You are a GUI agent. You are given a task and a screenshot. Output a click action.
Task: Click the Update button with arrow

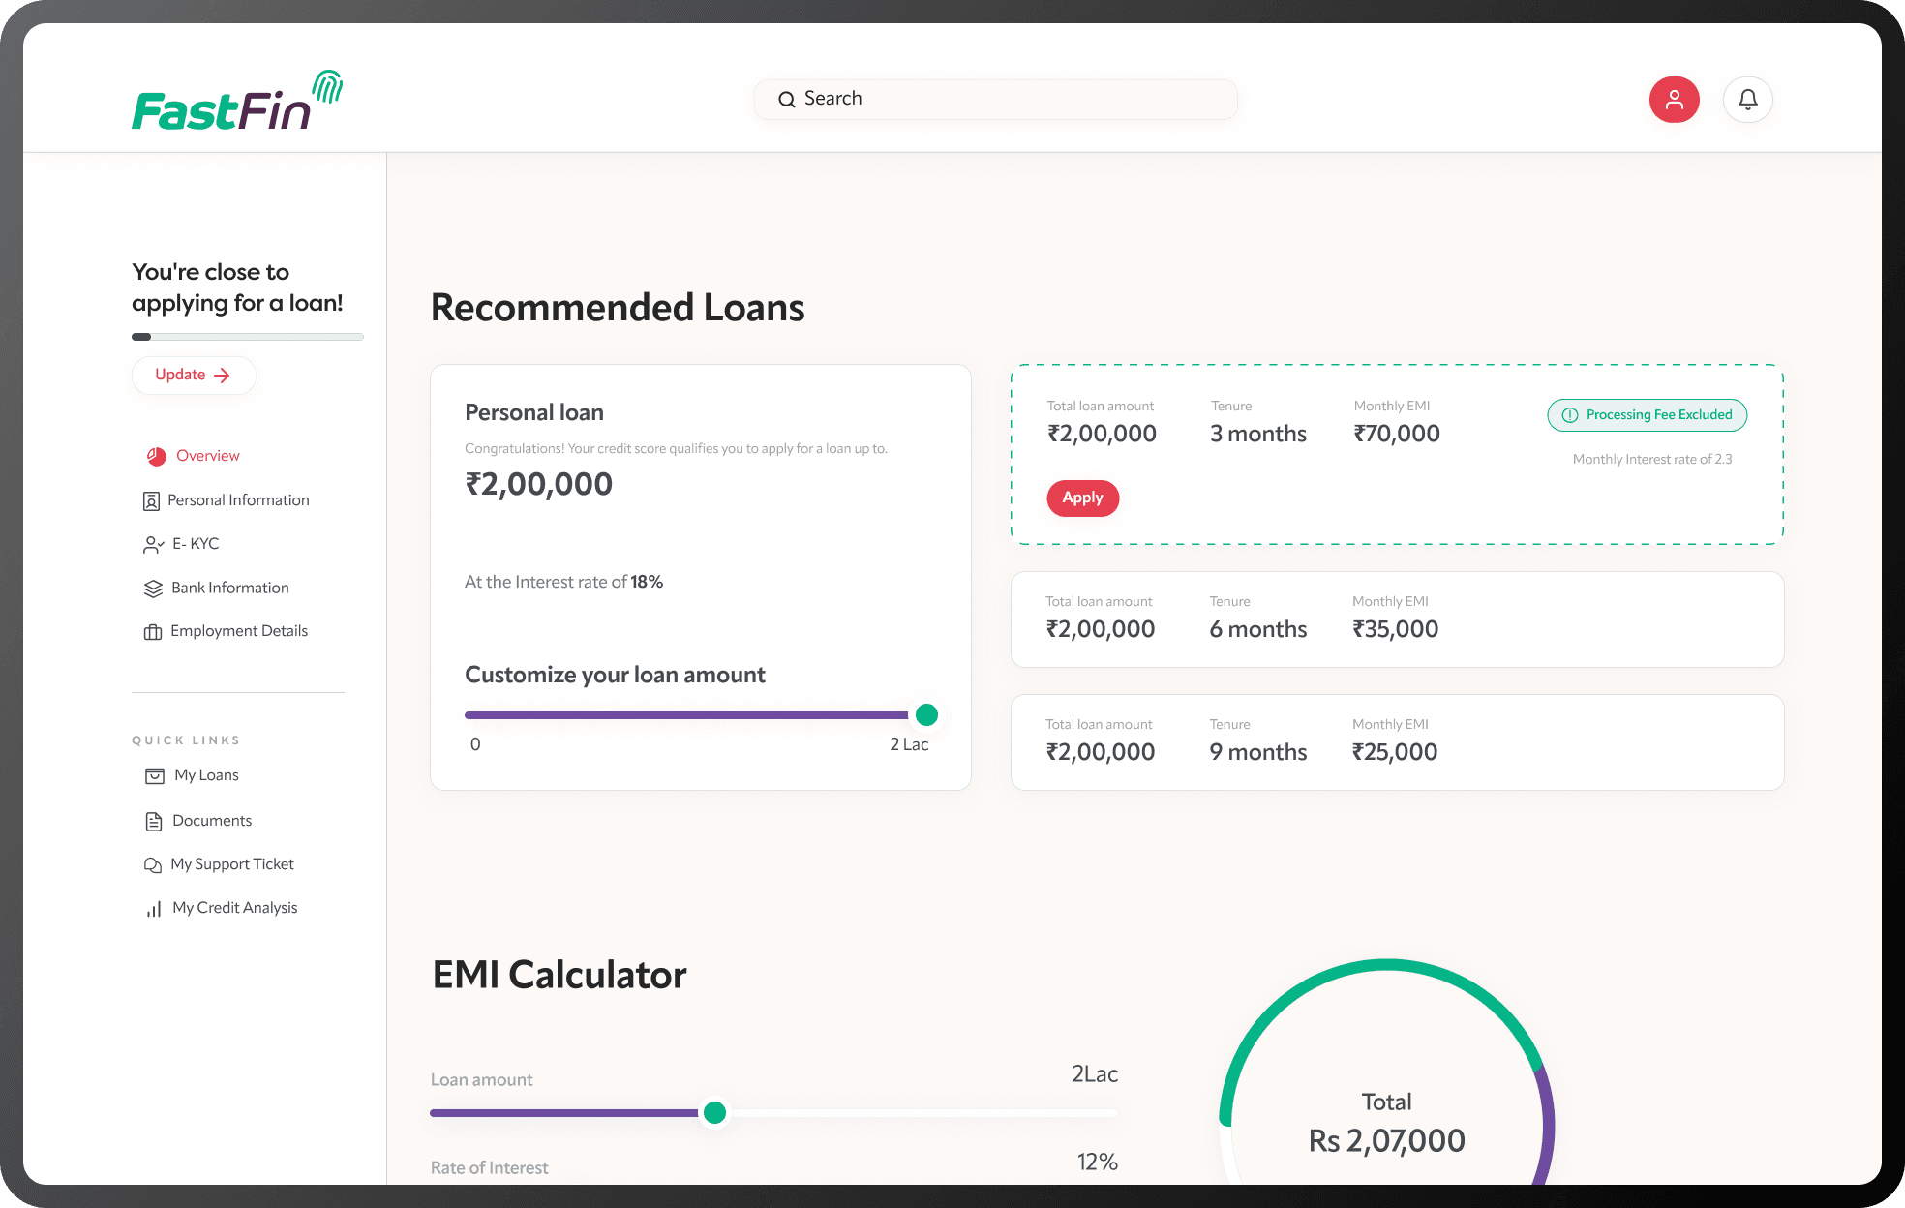click(193, 376)
